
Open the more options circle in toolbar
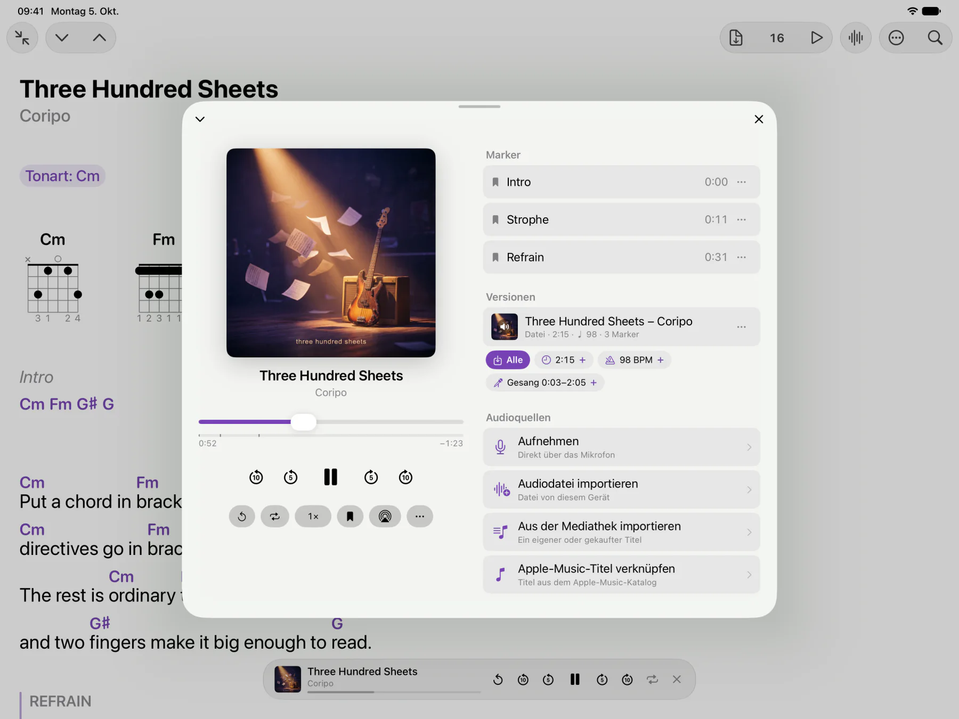[896, 38]
